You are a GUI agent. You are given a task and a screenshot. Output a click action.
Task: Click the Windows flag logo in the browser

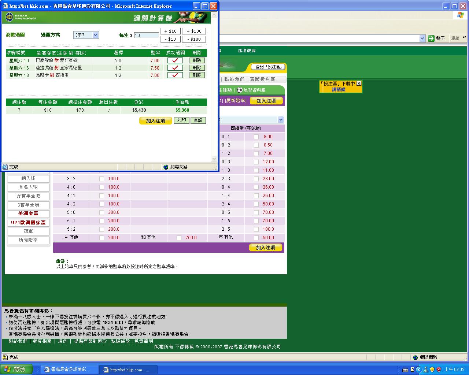pyautogui.click(x=461, y=15)
